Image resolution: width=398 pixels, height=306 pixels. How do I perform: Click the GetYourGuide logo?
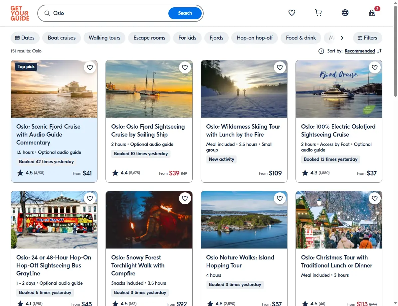pos(20,13)
